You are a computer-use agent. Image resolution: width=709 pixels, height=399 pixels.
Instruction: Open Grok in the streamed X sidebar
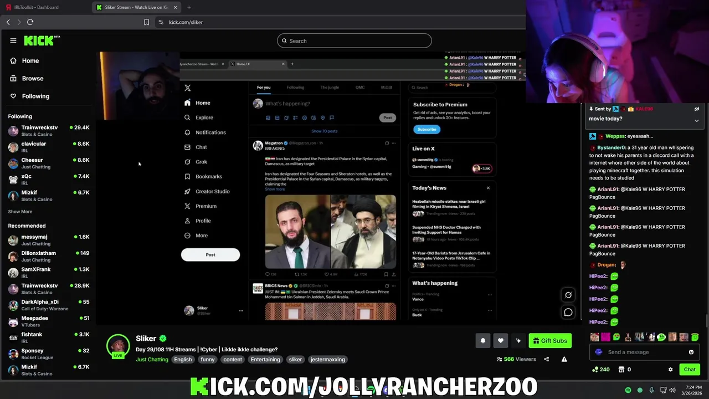(x=196, y=162)
